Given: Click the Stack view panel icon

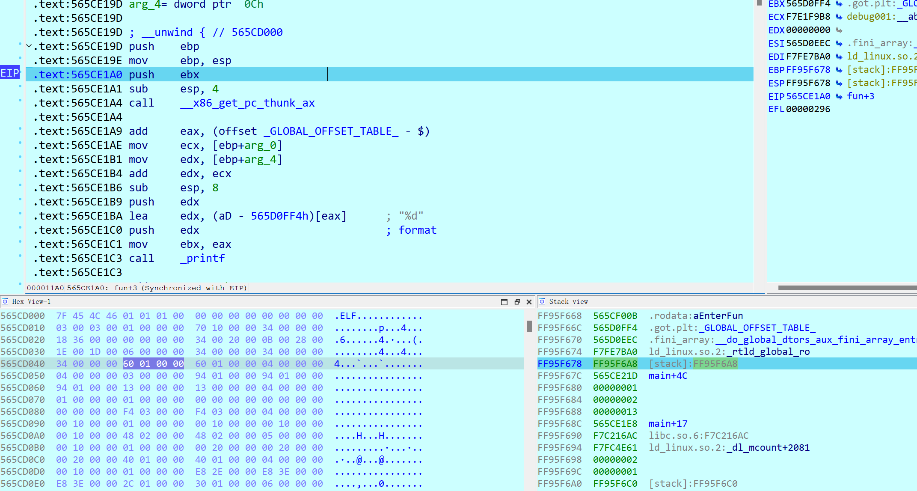Looking at the screenshot, I should click(x=542, y=301).
